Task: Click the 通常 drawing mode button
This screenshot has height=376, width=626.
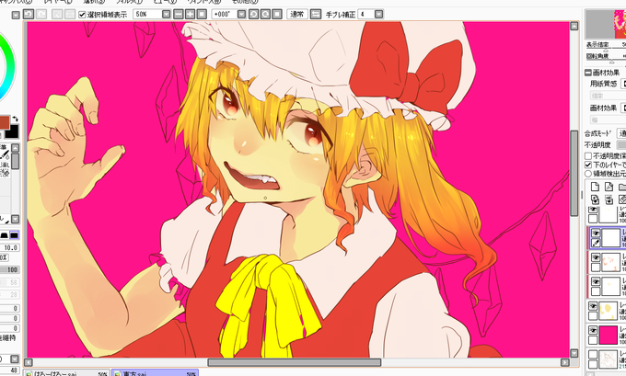Action: click(x=297, y=15)
